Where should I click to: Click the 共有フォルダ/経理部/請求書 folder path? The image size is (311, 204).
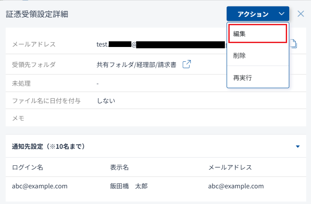coord(136,65)
